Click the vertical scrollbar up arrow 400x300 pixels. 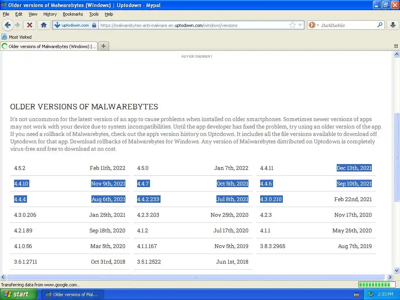396,54
